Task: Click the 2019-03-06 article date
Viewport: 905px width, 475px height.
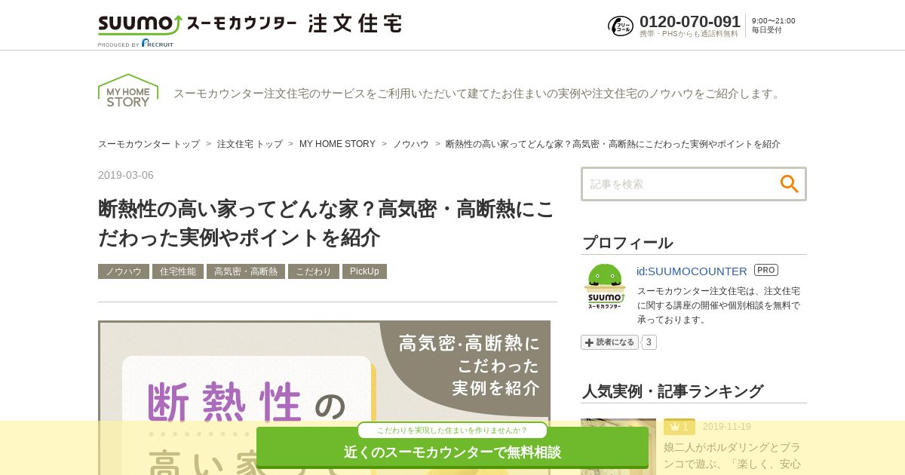Action: point(126,175)
